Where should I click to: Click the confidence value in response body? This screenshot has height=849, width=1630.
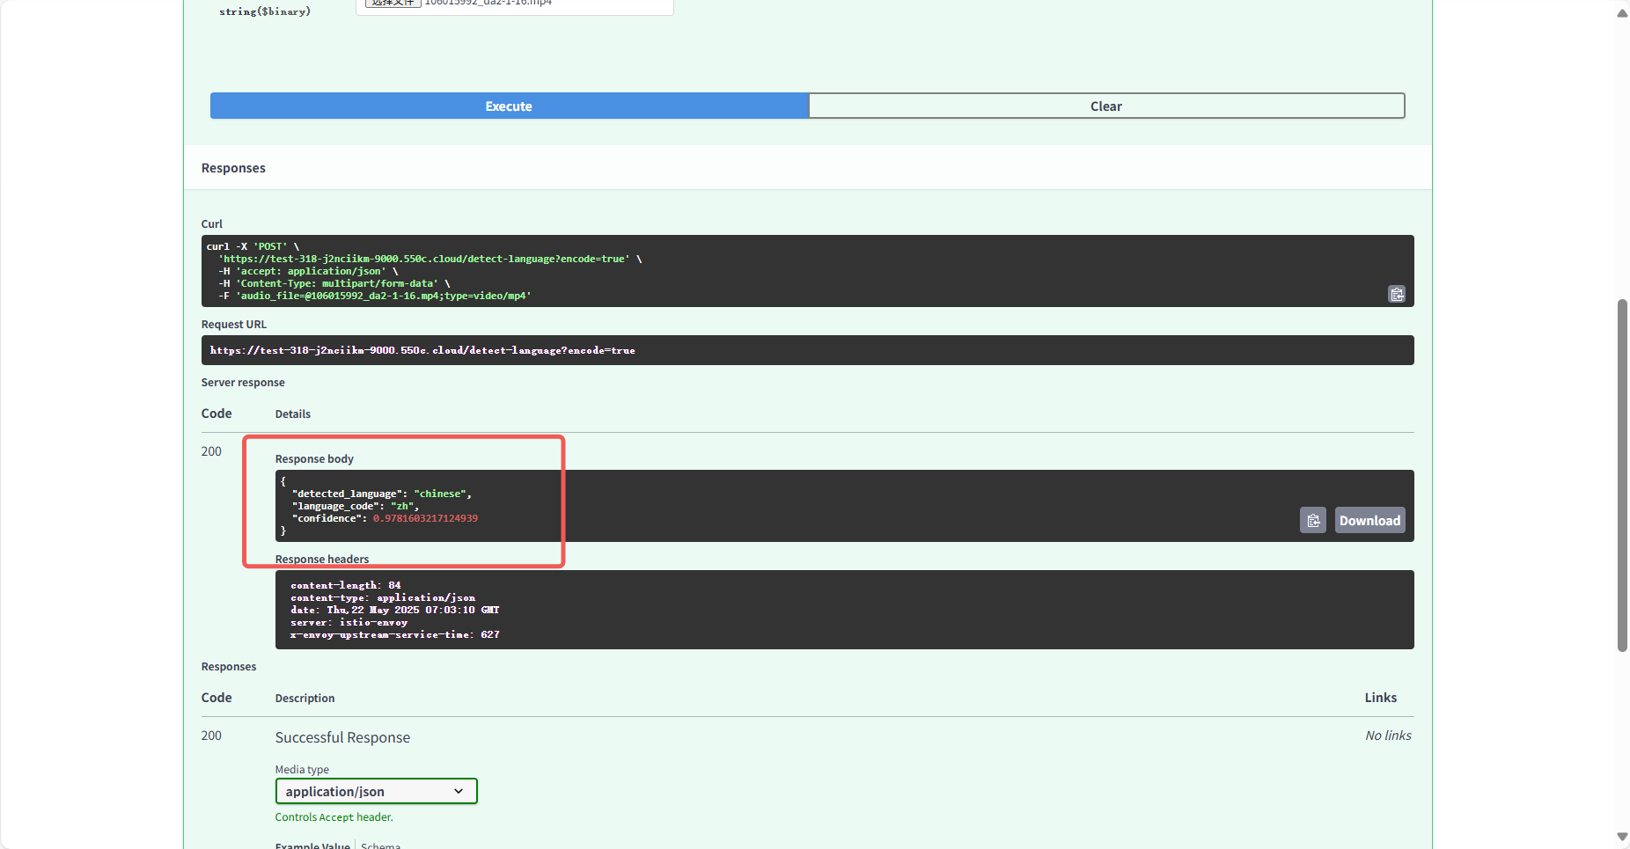click(x=425, y=518)
